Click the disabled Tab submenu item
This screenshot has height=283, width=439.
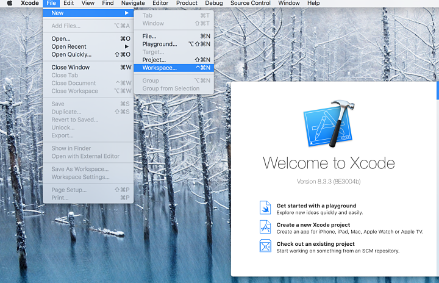pyautogui.click(x=174, y=15)
